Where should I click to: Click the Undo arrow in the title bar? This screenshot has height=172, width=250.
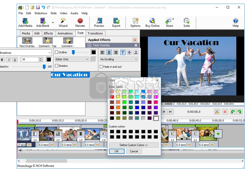click(x=43, y=7)
